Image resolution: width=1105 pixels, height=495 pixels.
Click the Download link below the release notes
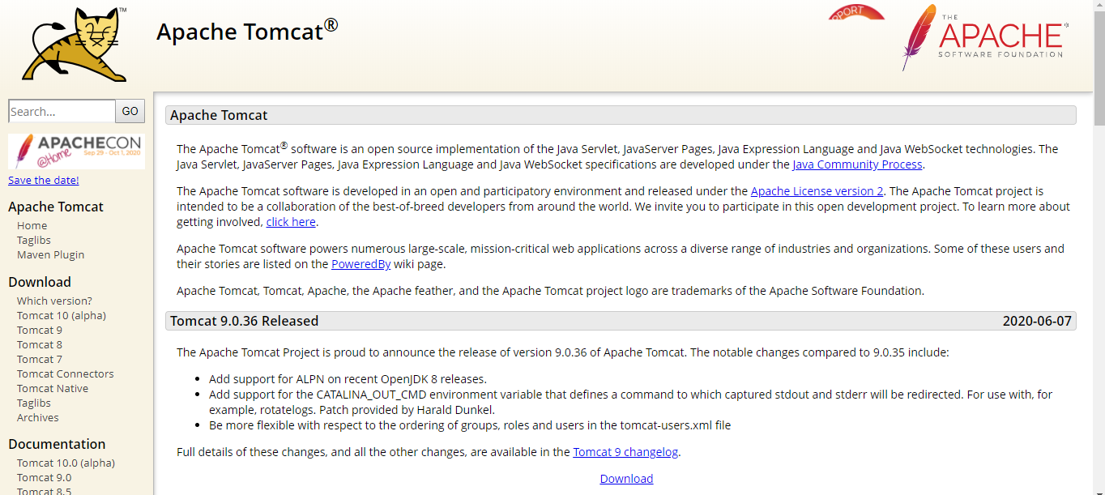pyautogui.click(x=625, y=478)
